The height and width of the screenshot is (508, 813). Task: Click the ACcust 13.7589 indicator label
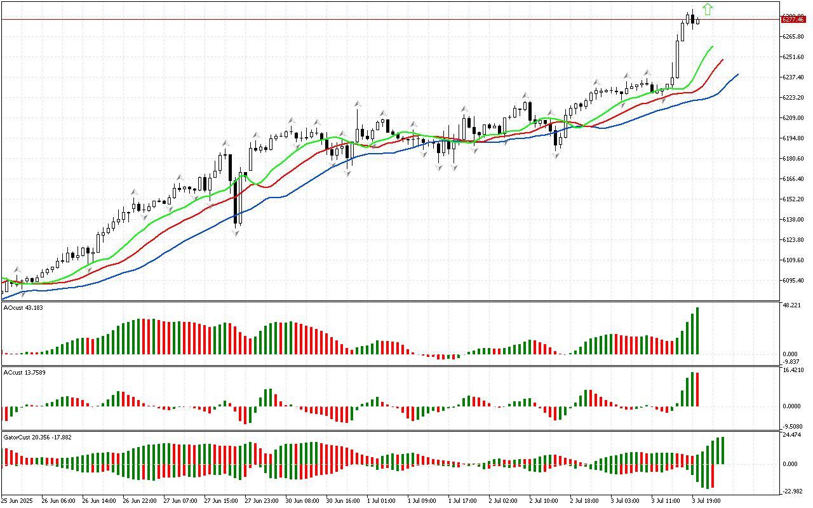click(x=24, y=372)
